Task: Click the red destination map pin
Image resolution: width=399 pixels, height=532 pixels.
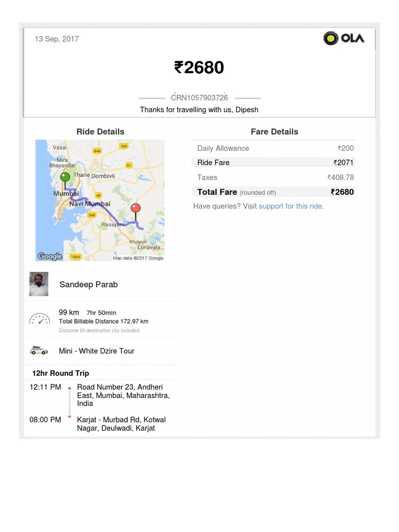Action: pyautogui.click(x=136, y=209)
